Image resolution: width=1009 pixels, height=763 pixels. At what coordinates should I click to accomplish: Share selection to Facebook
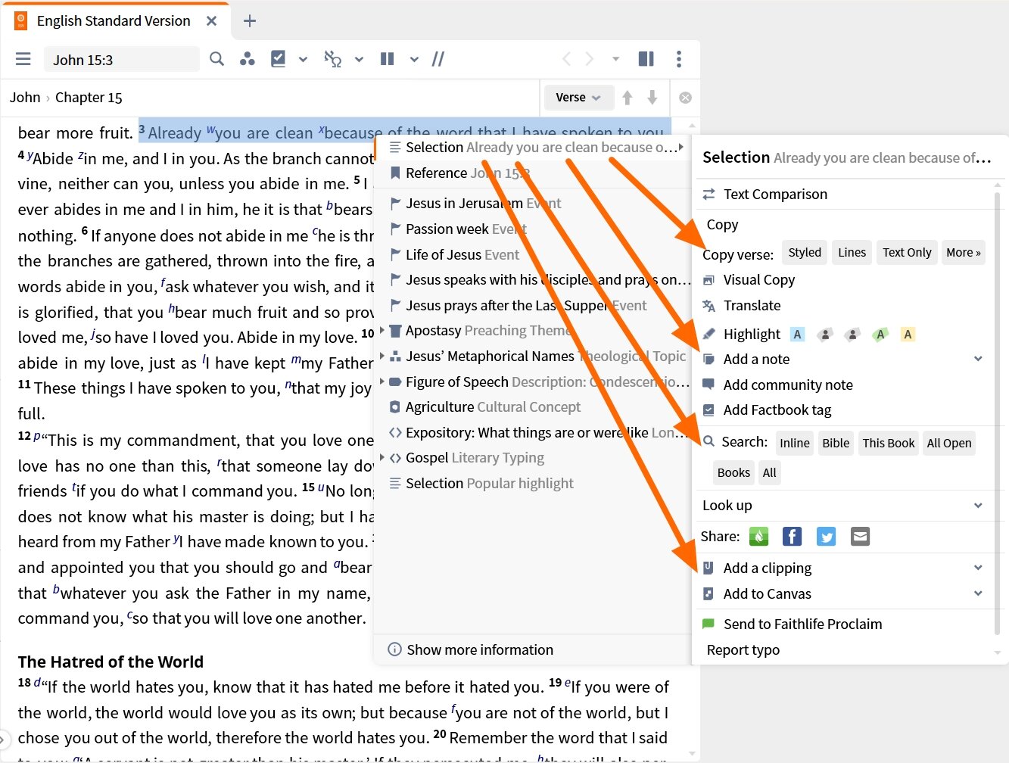click(792, 537)
